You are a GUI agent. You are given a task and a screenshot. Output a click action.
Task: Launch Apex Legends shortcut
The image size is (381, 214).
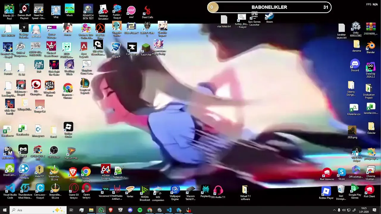coord(84,50)
